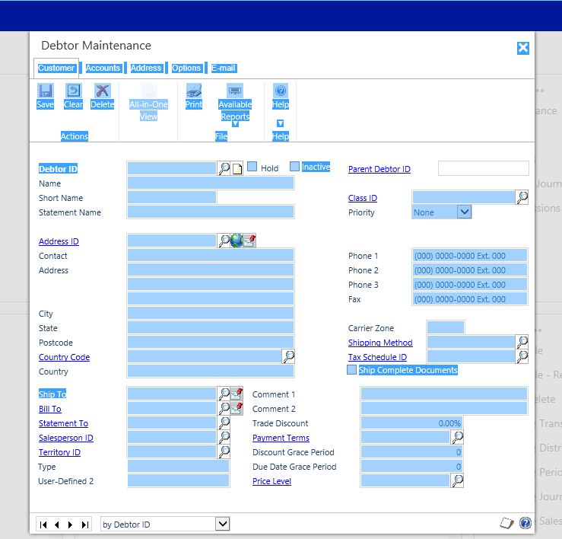Tick the Hold checkbox
Viewport: 562px width, 539px height.
[x=252, y=167]
